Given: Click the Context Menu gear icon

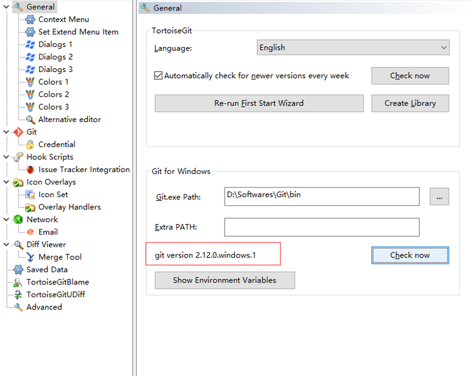Looking at the screenshot, I should (x=30, y=20).
